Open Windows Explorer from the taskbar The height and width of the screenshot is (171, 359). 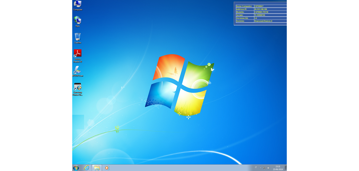tap(97, 168)
